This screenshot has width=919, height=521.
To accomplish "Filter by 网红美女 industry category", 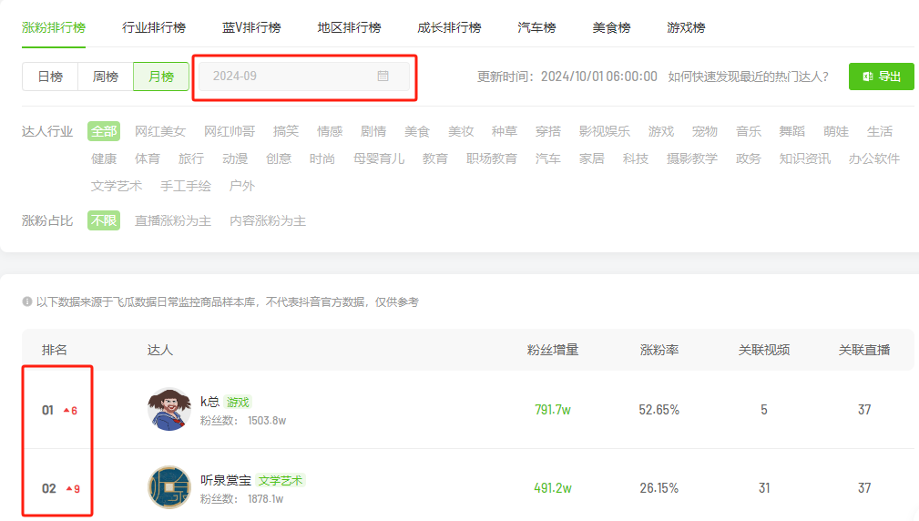I will point(160,131).
